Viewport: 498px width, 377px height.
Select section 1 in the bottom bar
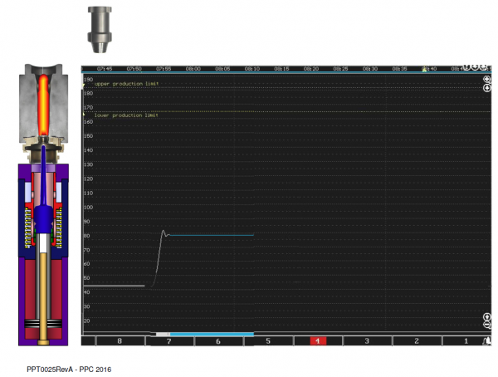[x=466, y=341]
